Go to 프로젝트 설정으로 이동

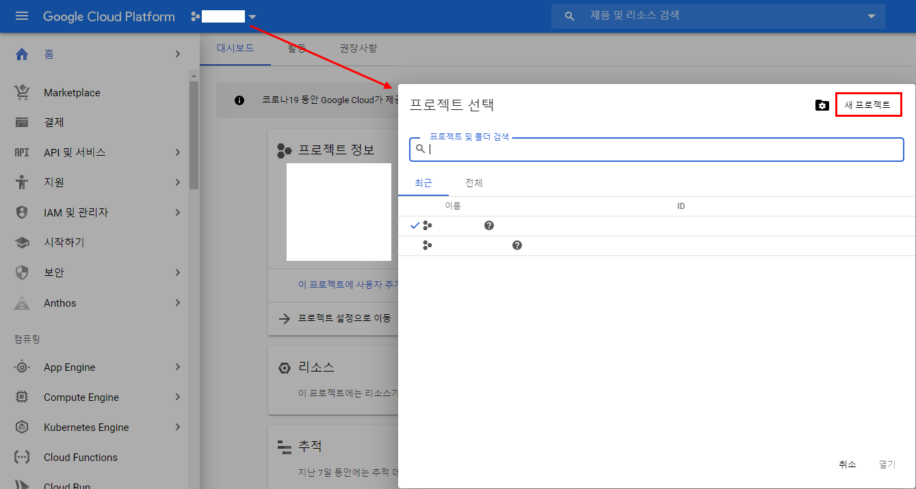pyautogui.click(x=345, y=318)
